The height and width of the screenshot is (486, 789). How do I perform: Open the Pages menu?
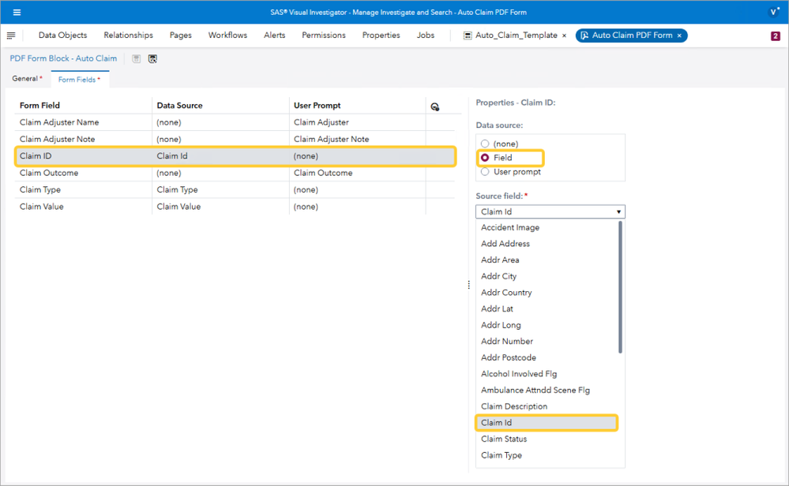pos(181,36)
